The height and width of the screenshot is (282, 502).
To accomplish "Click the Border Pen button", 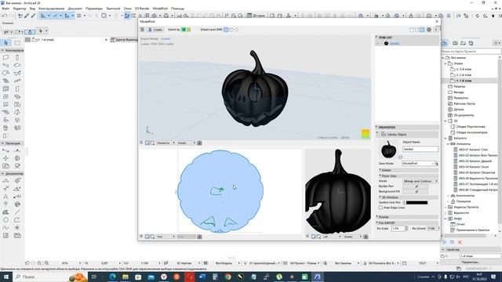I will click(416, 186).
